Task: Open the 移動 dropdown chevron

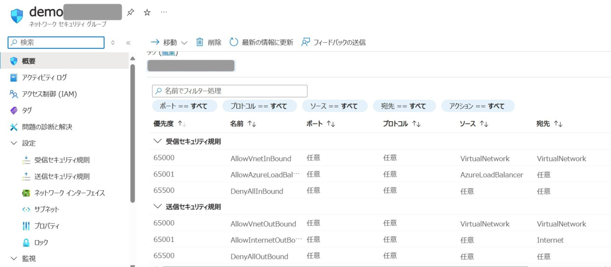Action: (184, 43)
